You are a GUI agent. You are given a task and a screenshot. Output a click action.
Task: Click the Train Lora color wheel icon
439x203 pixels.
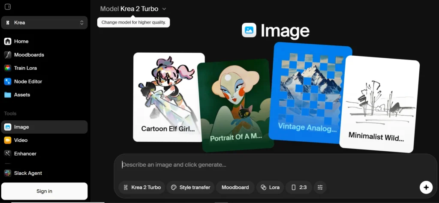click(8, 68)
